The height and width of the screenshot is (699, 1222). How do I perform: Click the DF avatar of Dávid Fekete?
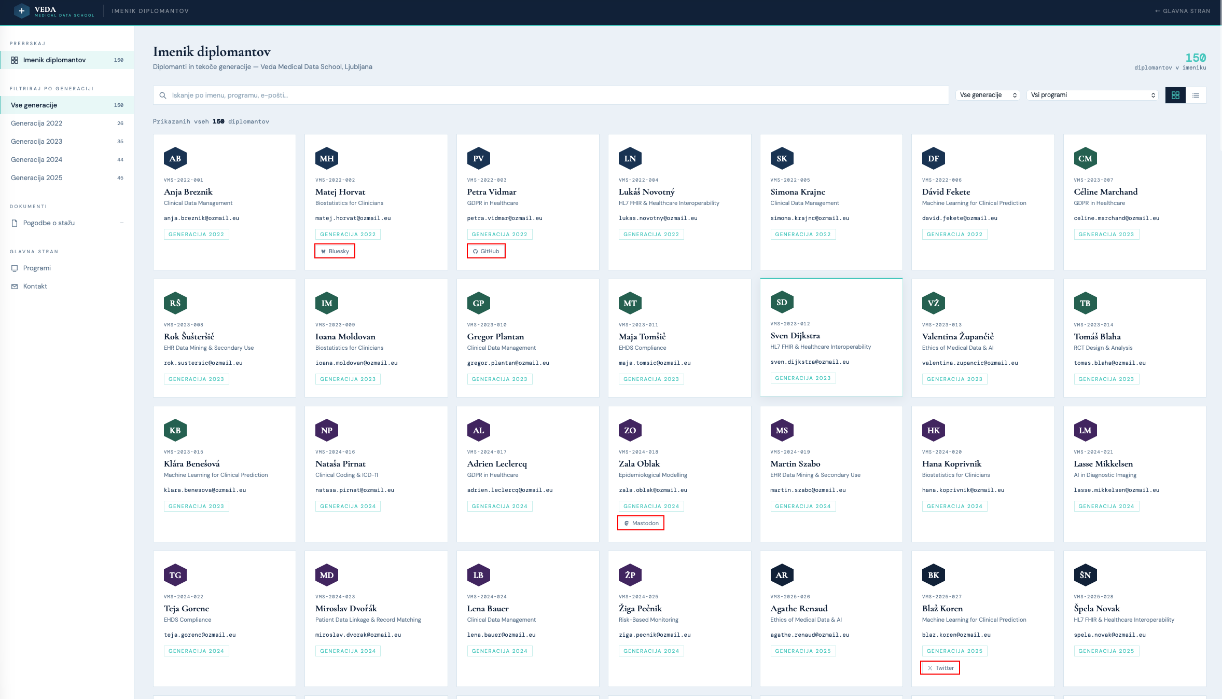(x=934, y=159)
